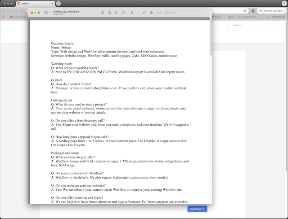Open the All Bookmarks folder

276,17
